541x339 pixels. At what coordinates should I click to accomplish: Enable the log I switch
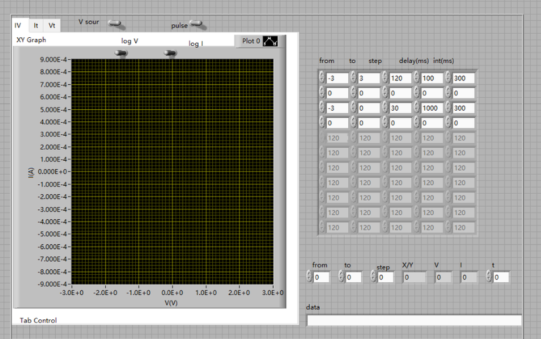pos(170,53)
